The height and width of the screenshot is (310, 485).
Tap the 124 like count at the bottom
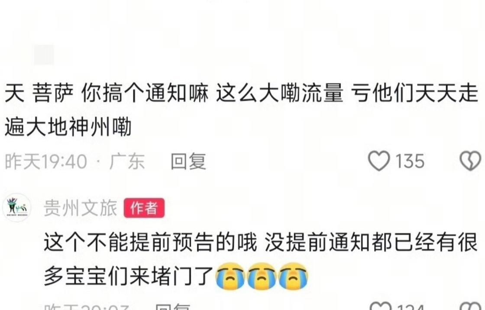pos(411,307)
